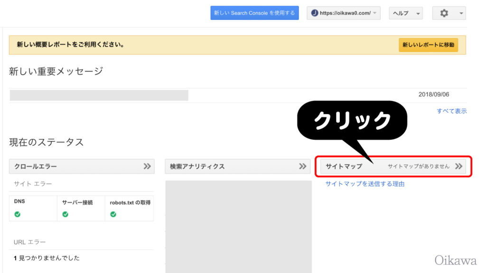Screen dimensions: 486x273
Task: Click サイトマップを送信する理由 link
Action: [x=365, y=184]
